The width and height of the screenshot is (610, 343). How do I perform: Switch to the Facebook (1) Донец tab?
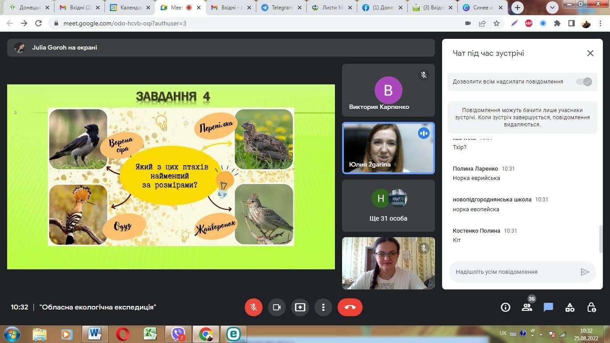coord(382,8)
